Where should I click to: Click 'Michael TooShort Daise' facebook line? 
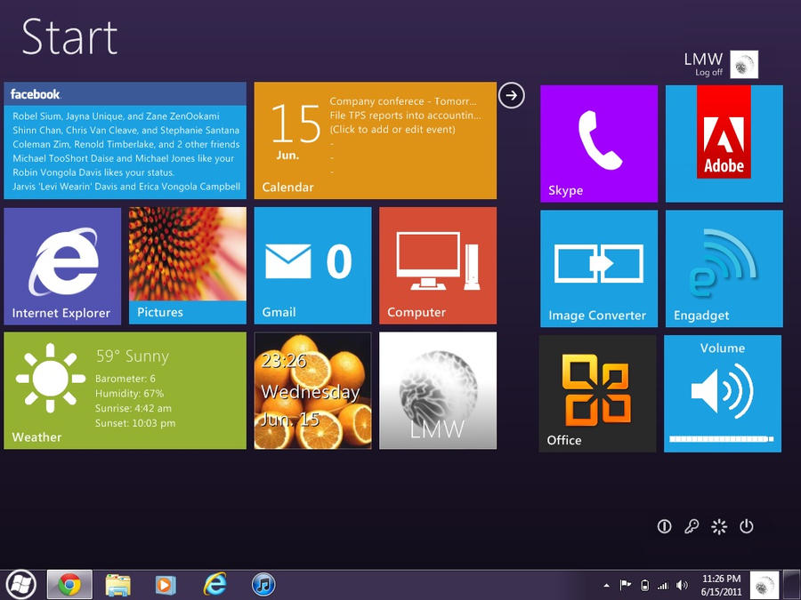[123, 158]
